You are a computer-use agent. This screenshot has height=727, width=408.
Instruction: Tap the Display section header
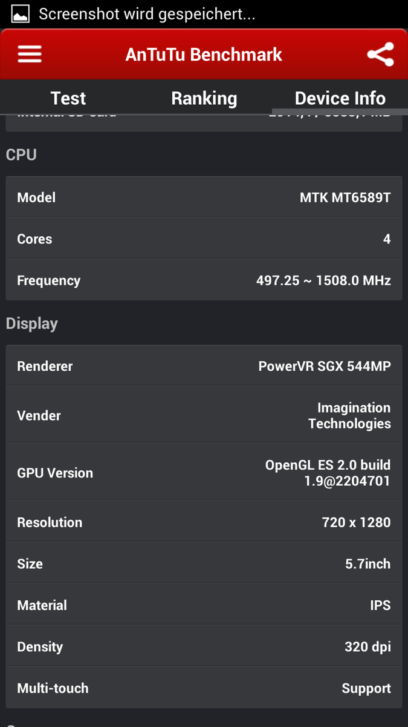pyautogui.click(x=32, y=324)
